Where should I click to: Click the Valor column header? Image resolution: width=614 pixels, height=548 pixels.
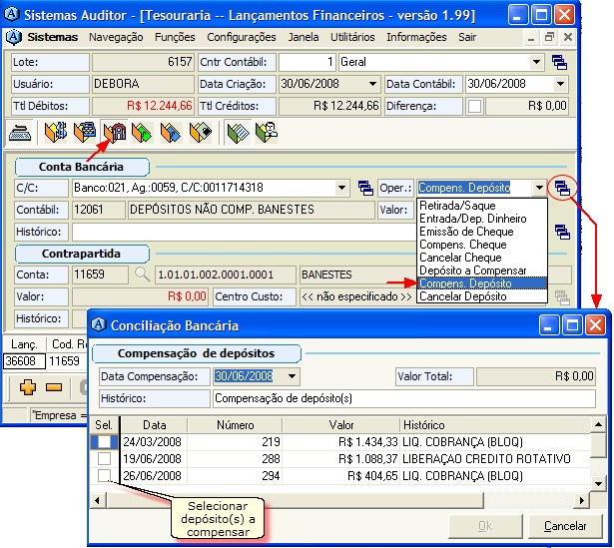click(340, 425)
